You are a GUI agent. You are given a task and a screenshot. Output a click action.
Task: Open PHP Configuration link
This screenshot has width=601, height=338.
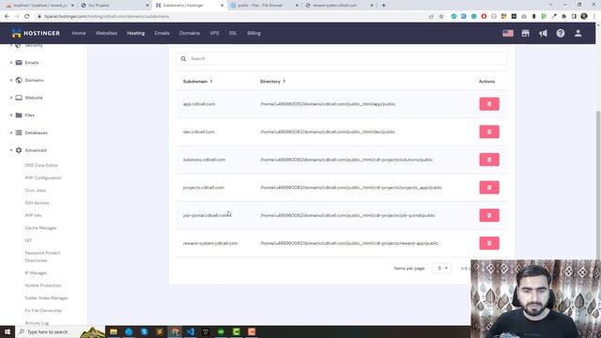coord(43,177)
